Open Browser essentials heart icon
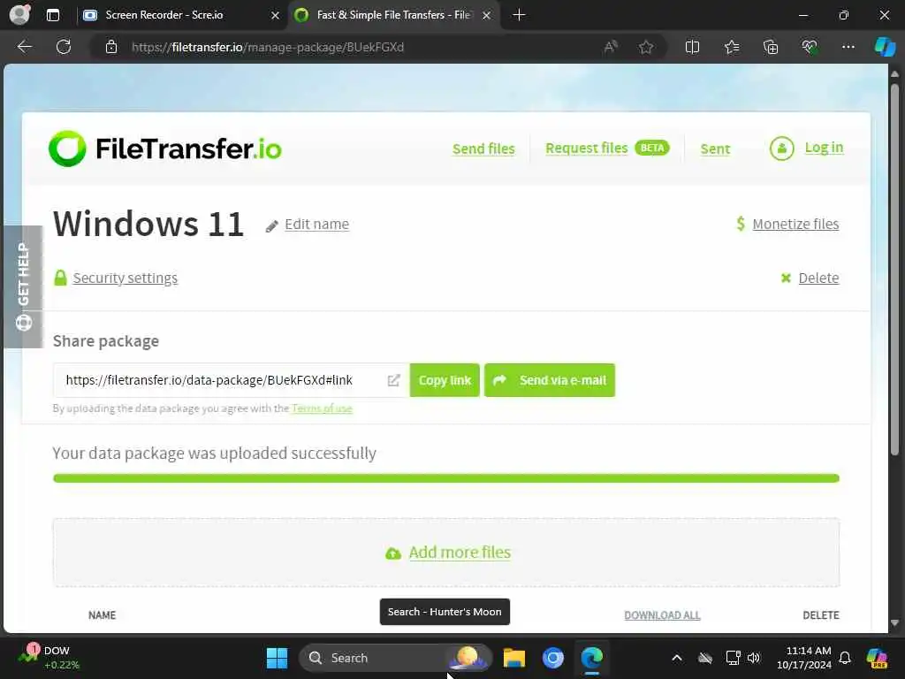Image resolution: width=905 pixels, height=679 pixels. (810, 47)
